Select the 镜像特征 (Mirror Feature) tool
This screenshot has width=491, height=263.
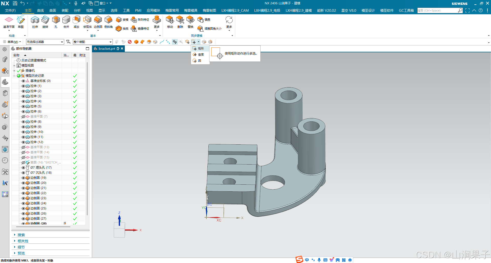pos(140,29)
